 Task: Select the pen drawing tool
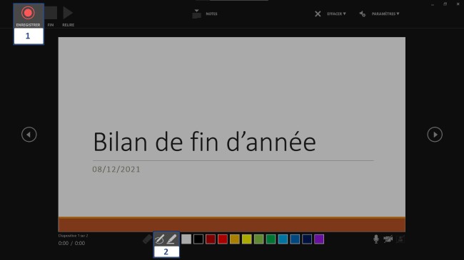[x=159, y=239]
